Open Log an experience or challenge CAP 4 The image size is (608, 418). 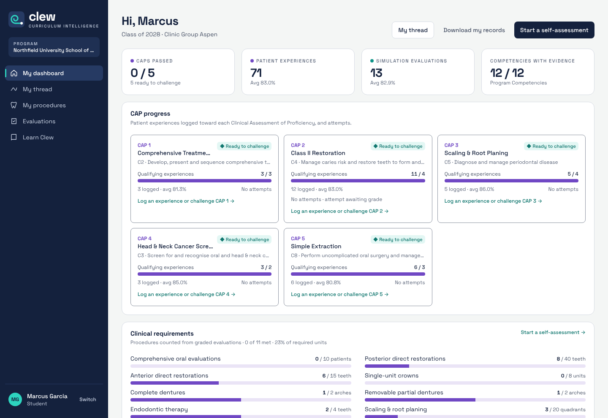coord(186,294)
